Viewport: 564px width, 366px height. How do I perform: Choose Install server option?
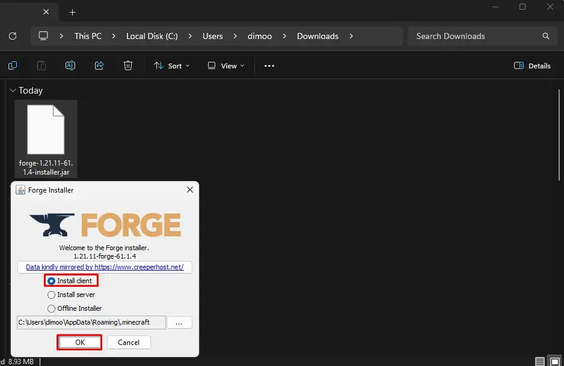coord(52,295)
